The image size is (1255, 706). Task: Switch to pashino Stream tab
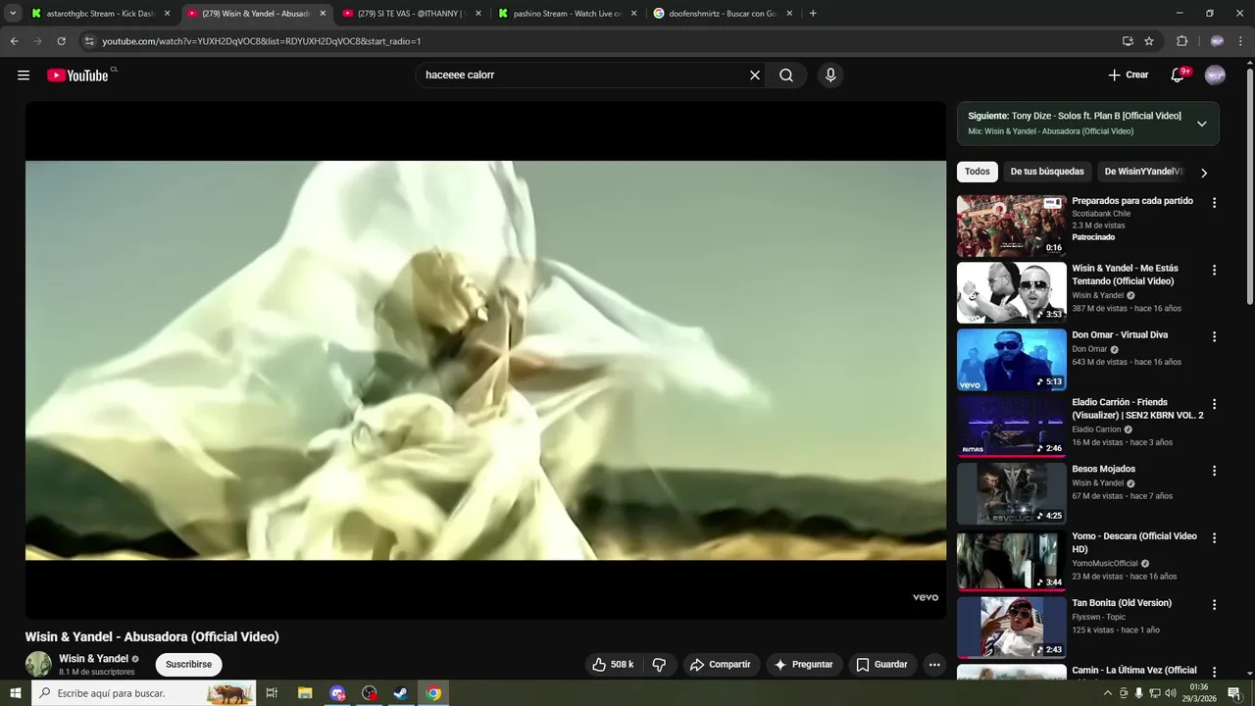click(x=567, y=14)
